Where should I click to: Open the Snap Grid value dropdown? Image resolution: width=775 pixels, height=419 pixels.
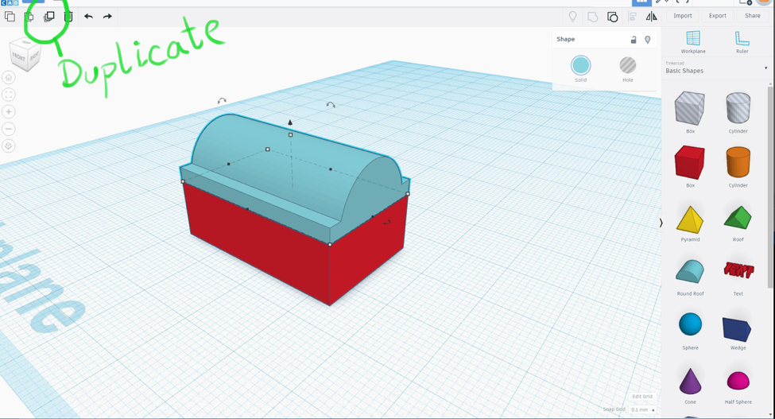tap(643, 409)
